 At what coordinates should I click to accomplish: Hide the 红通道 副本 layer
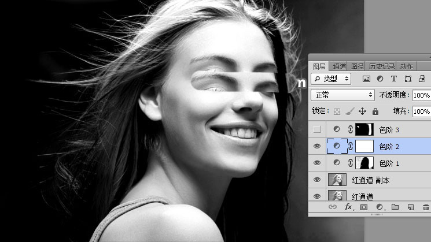(x=317, y=180)
